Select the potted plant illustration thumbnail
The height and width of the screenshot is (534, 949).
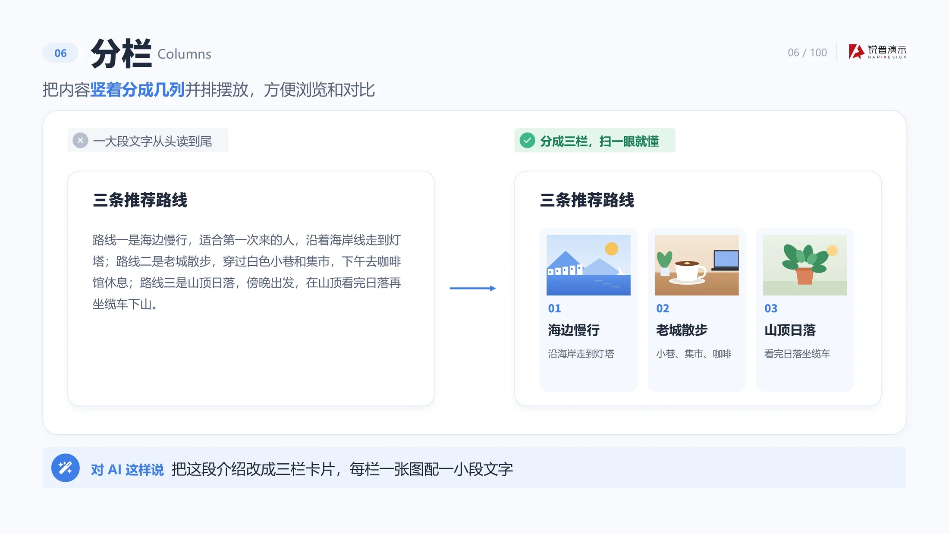click(805, 265)
